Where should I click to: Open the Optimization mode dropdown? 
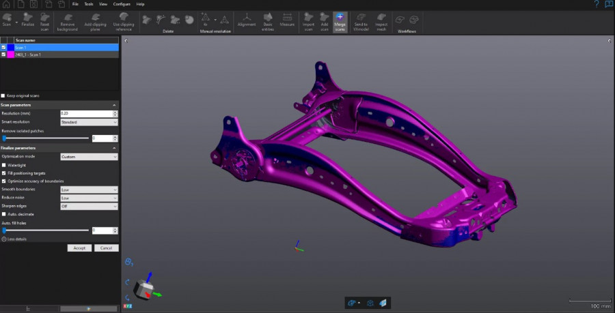click(x=89, y=157)
